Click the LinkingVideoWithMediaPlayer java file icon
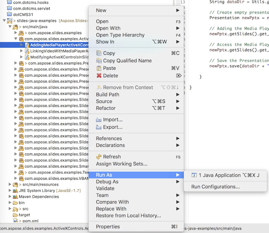The height and width of the screenshot is (233, 269). [27, 51]
